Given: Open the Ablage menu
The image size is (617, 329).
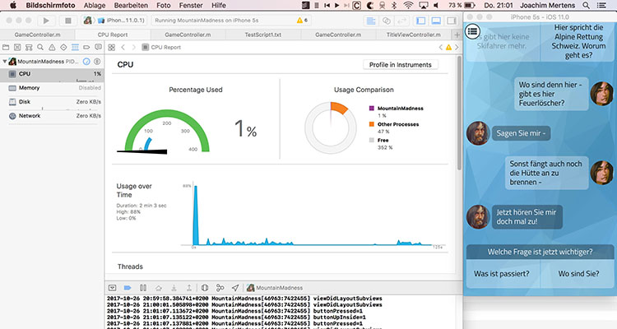Looking at the screenshot, I should click(95, 6).
